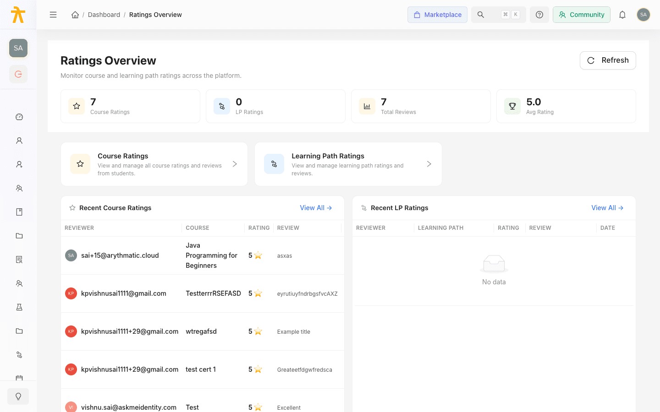Click the TestterrrRSEFASD course cell
This screenshot has height=412, width=660.
tap(213, 293)
